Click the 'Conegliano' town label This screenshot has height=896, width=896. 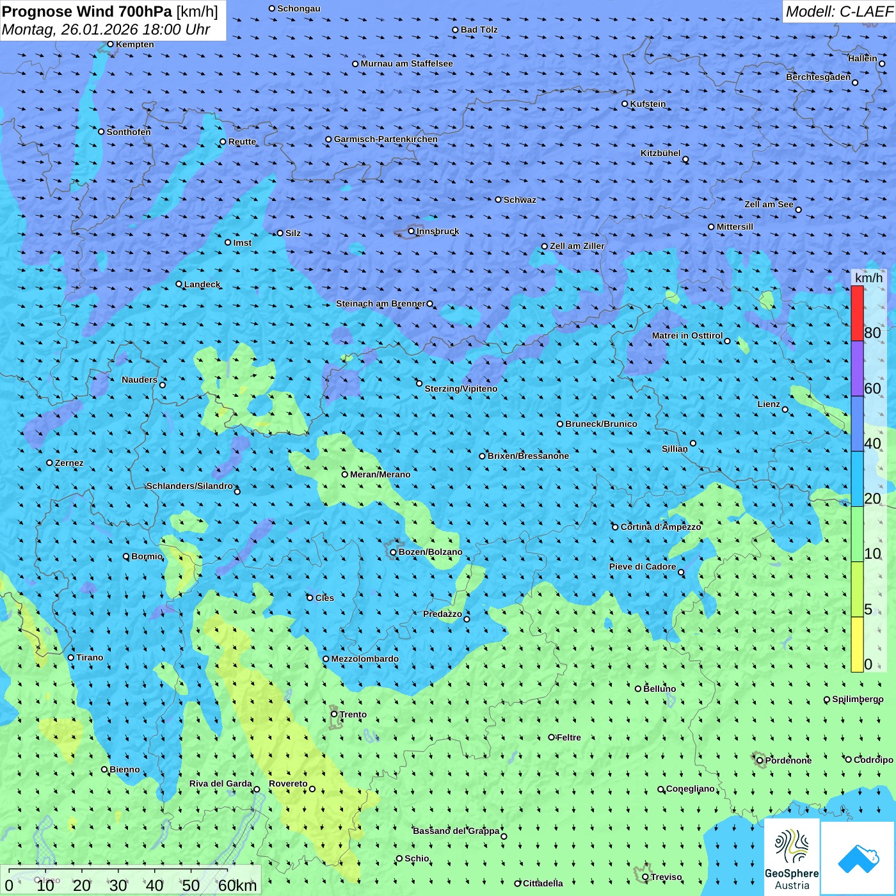coord(691,788)
